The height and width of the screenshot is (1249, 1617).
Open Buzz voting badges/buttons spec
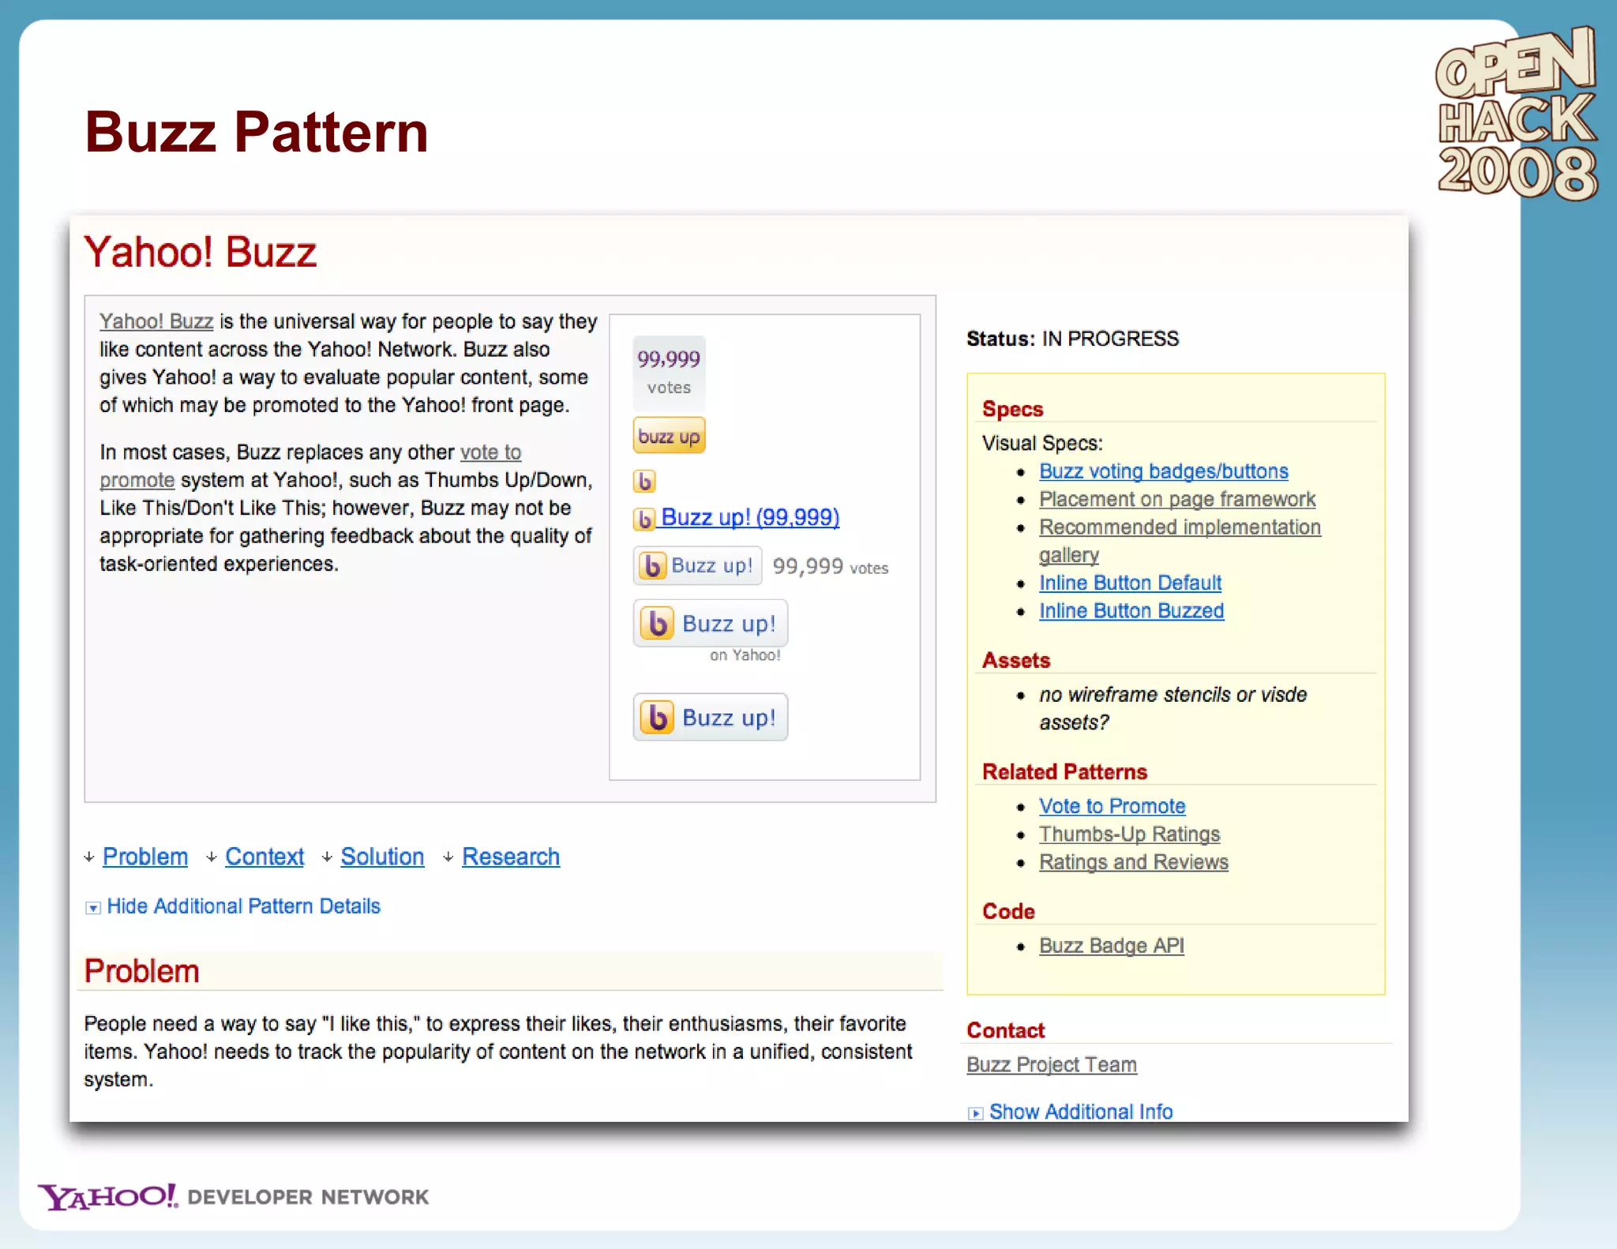(x=1164, y=471)
